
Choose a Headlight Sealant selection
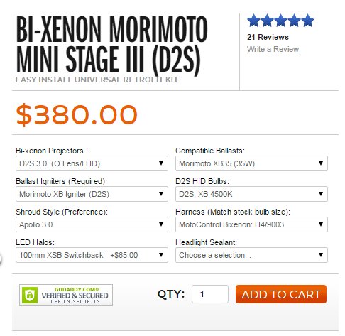(x=251, y=255)
